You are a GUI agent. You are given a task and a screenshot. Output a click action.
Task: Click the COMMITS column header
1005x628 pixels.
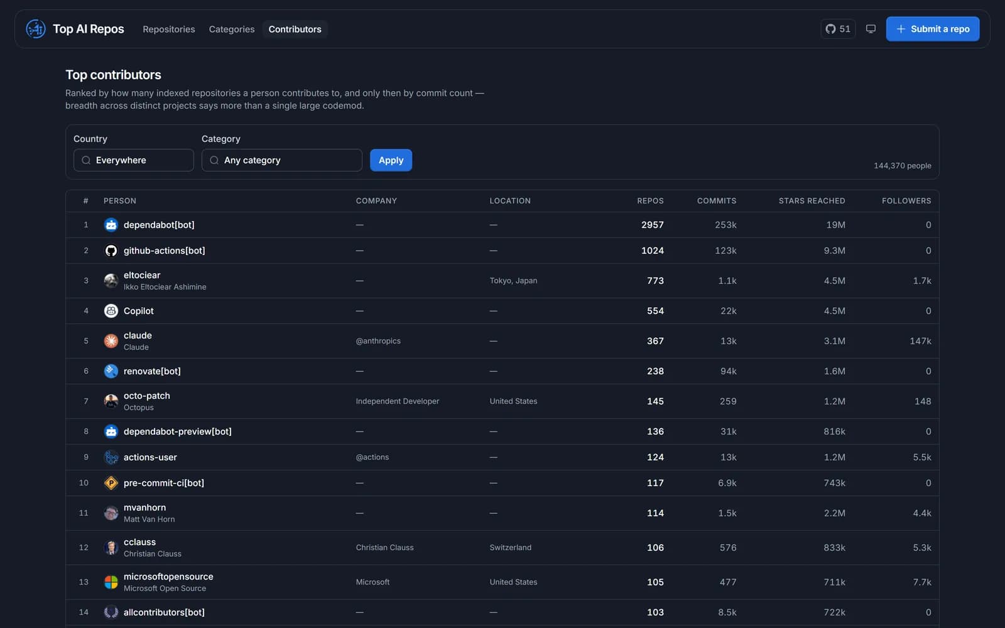717,201
